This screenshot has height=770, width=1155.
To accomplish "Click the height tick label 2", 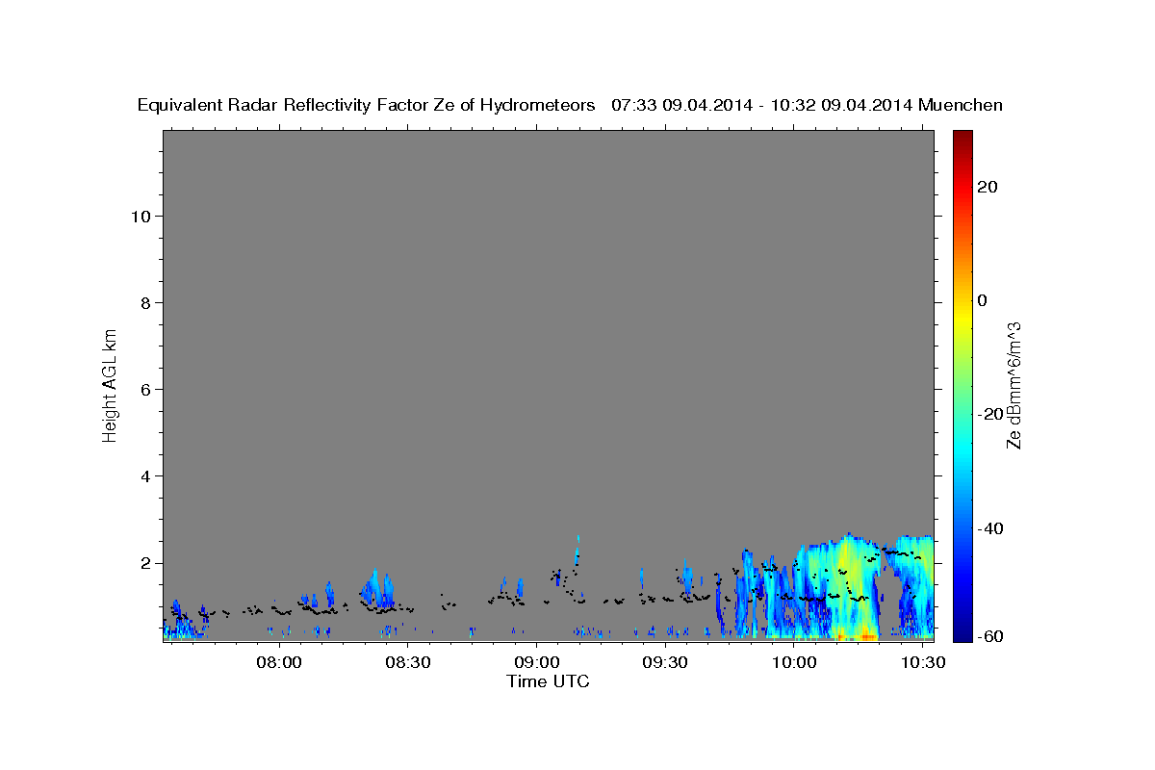I will tap(144, 563).
